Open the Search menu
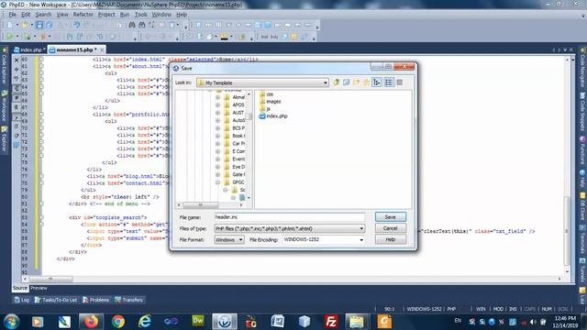This screenshot has height=330, width=587. (43, 15)
